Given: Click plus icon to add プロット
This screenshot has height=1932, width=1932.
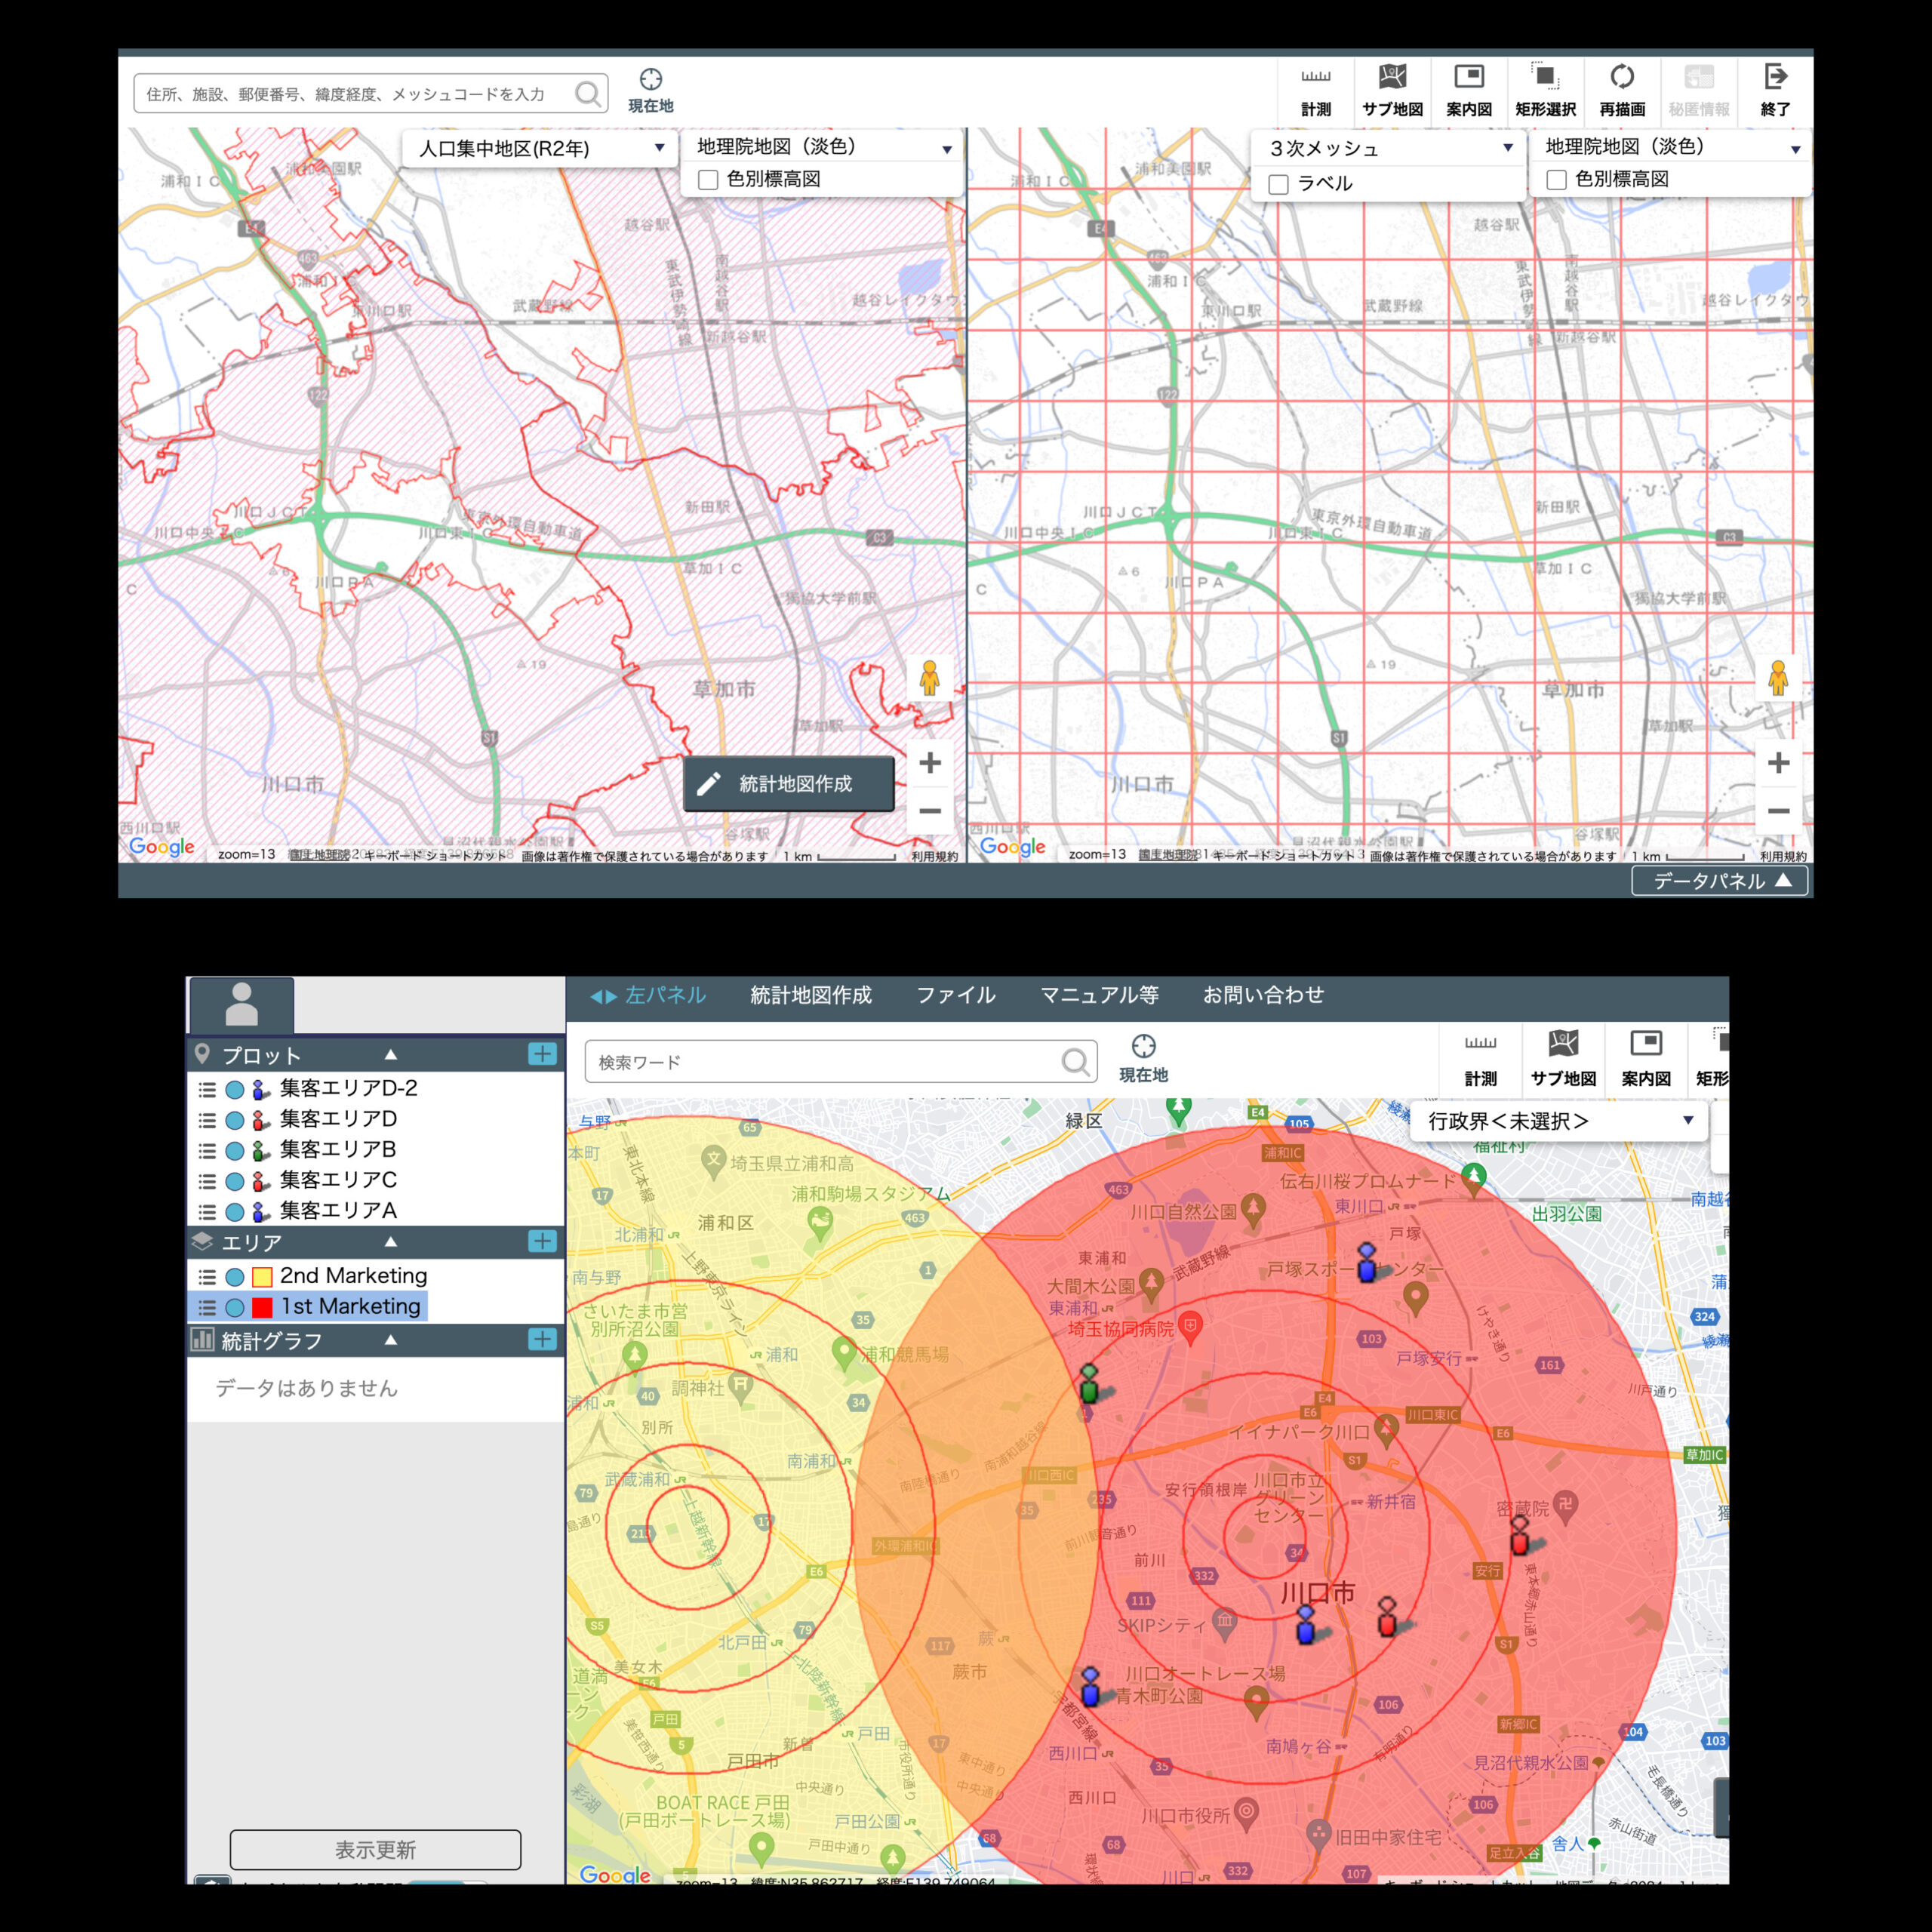Looking at the screenshot, I should point(542,1054).
